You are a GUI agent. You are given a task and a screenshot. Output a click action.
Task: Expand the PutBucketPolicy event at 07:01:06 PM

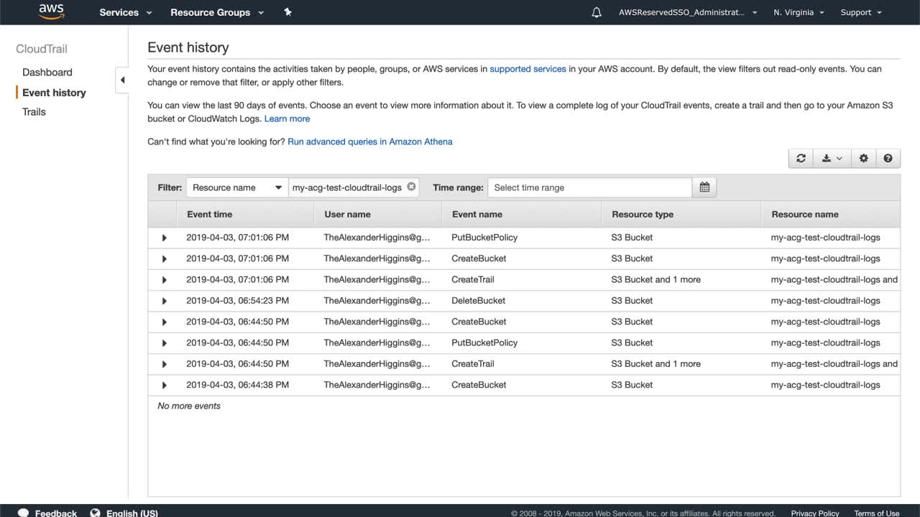pyautogui.click(x=164, y=238)
